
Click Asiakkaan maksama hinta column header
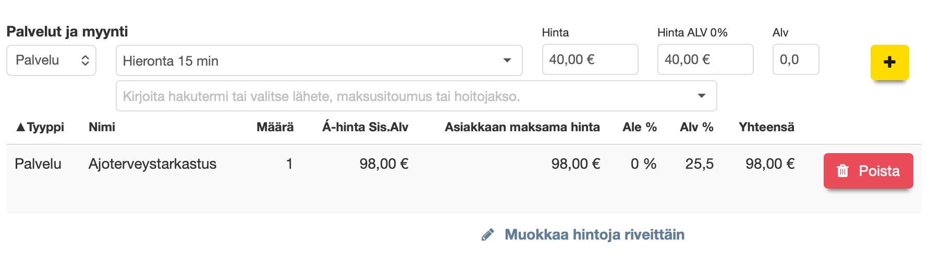522,127
